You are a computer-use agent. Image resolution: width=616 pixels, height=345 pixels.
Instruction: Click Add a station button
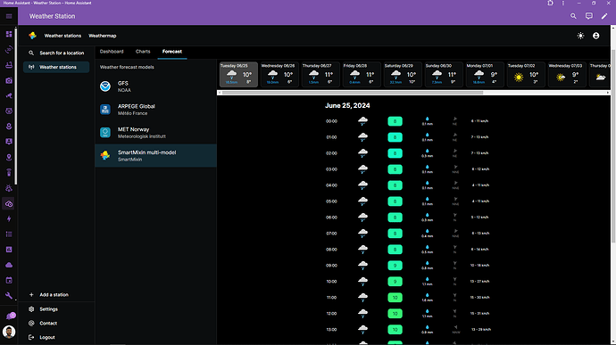pyautogui.click(x=54, y=295)
